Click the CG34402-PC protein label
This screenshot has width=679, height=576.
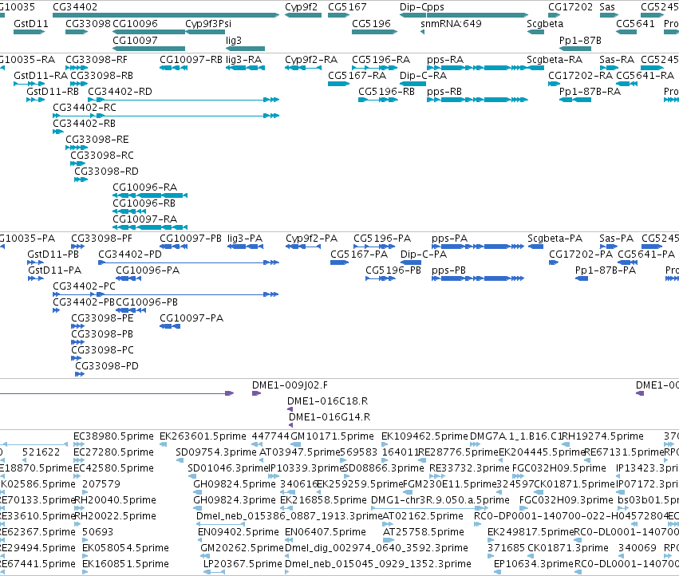tap(84, 286)
